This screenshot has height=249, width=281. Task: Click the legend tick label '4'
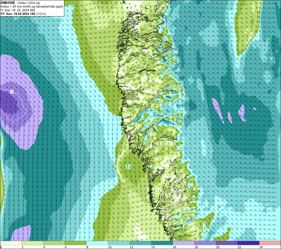44,247
